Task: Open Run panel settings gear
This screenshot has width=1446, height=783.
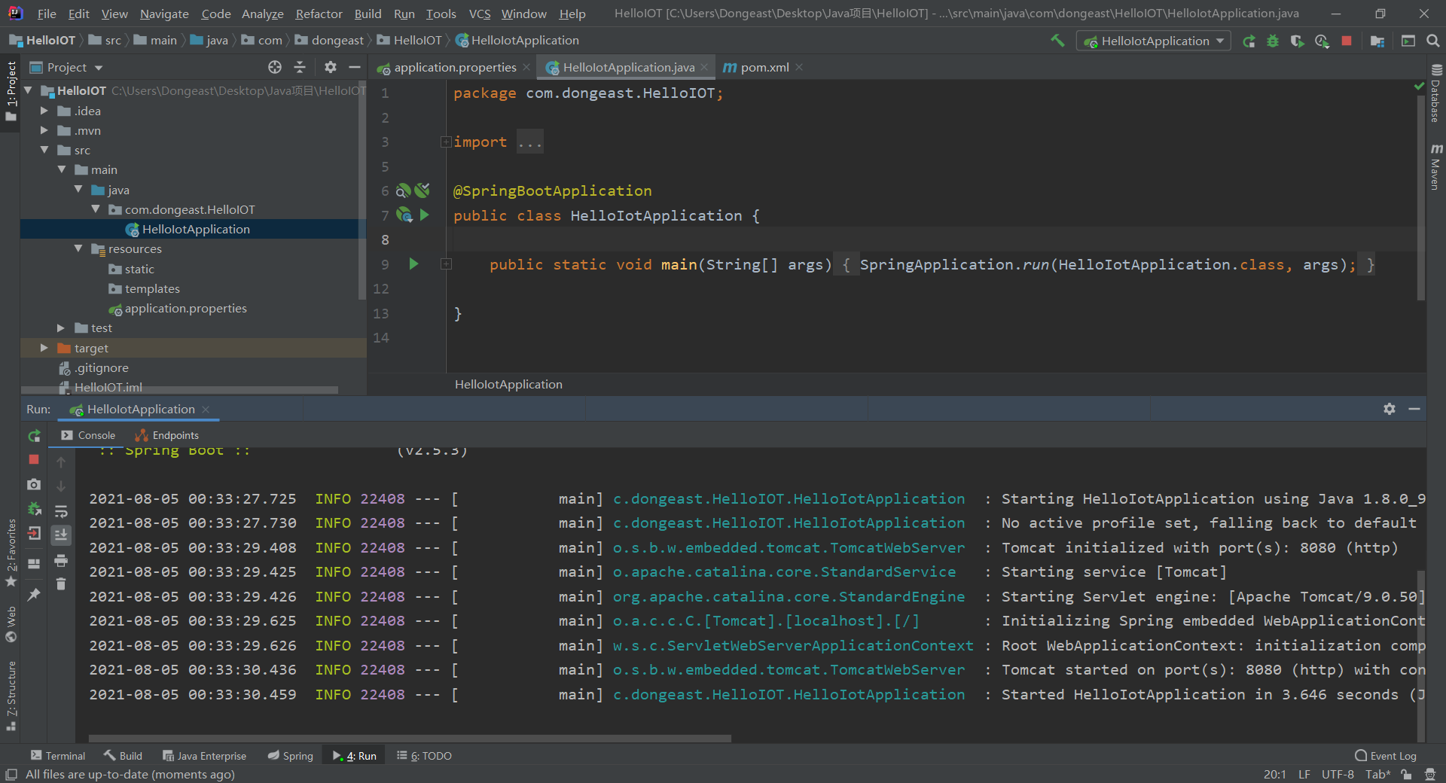Action: [x=1390, y=409]
